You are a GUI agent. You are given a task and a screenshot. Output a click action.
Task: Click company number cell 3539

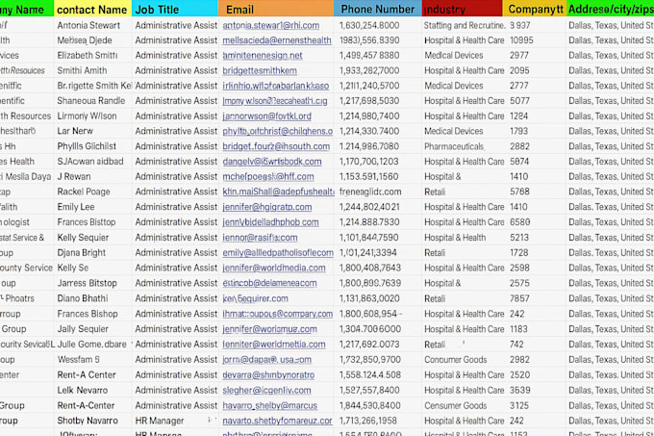pyautogui.click(x=520, y=391)
